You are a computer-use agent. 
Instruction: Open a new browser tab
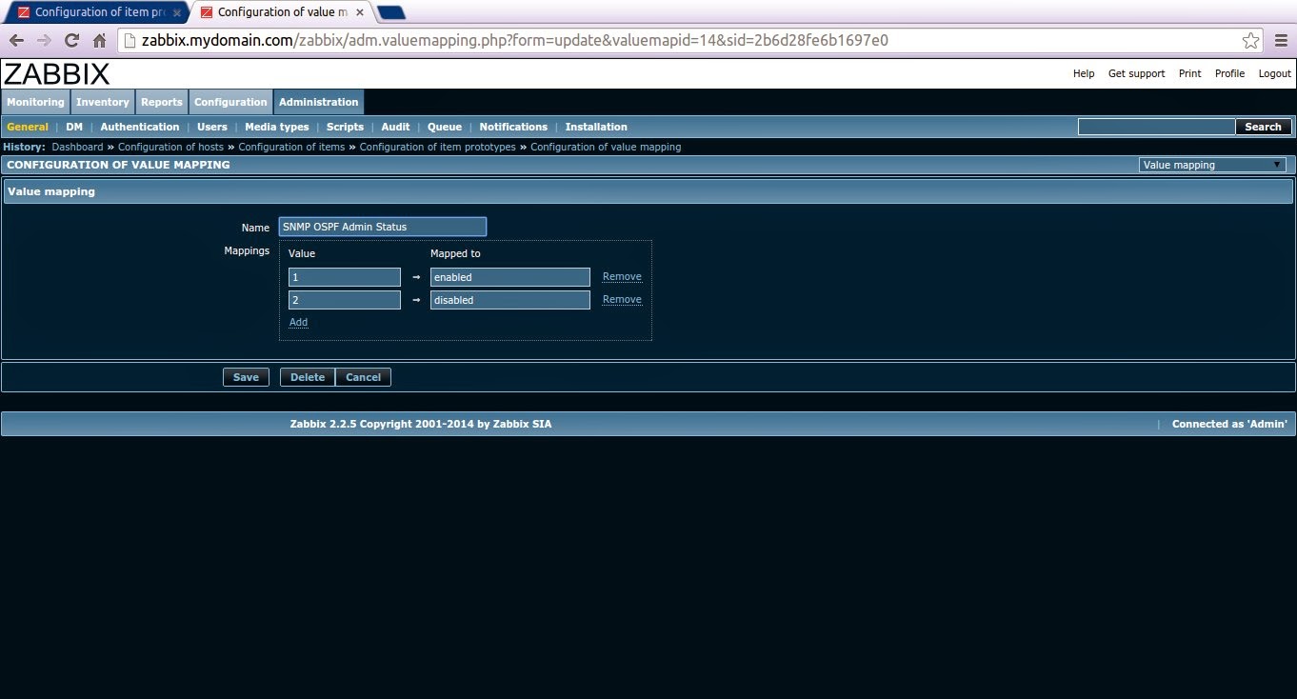click(390, 12)
